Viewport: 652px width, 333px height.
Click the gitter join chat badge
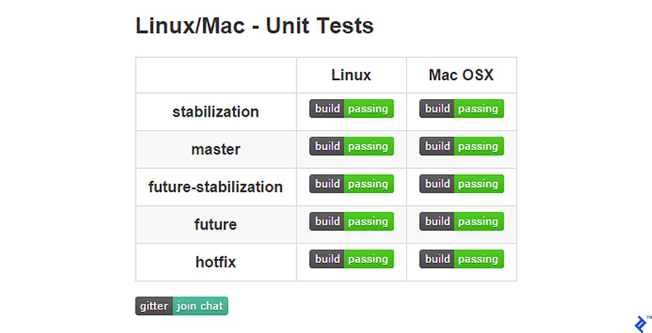point(182,306)
